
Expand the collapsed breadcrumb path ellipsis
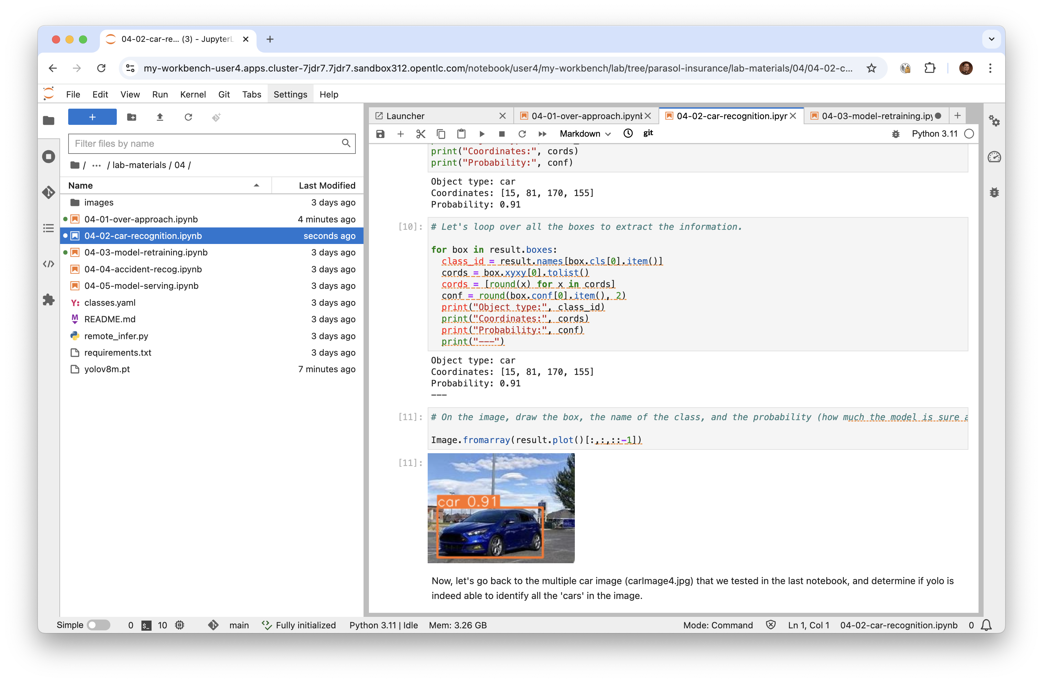pos(97,165)
